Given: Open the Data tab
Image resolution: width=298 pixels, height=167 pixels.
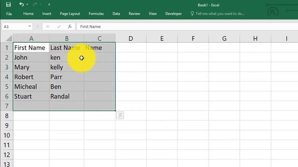Looking at the screenshot, I should coord(116,13).
